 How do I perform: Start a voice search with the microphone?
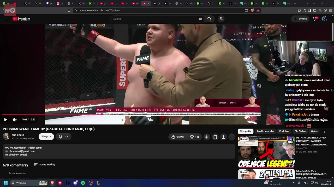[221, 19]
